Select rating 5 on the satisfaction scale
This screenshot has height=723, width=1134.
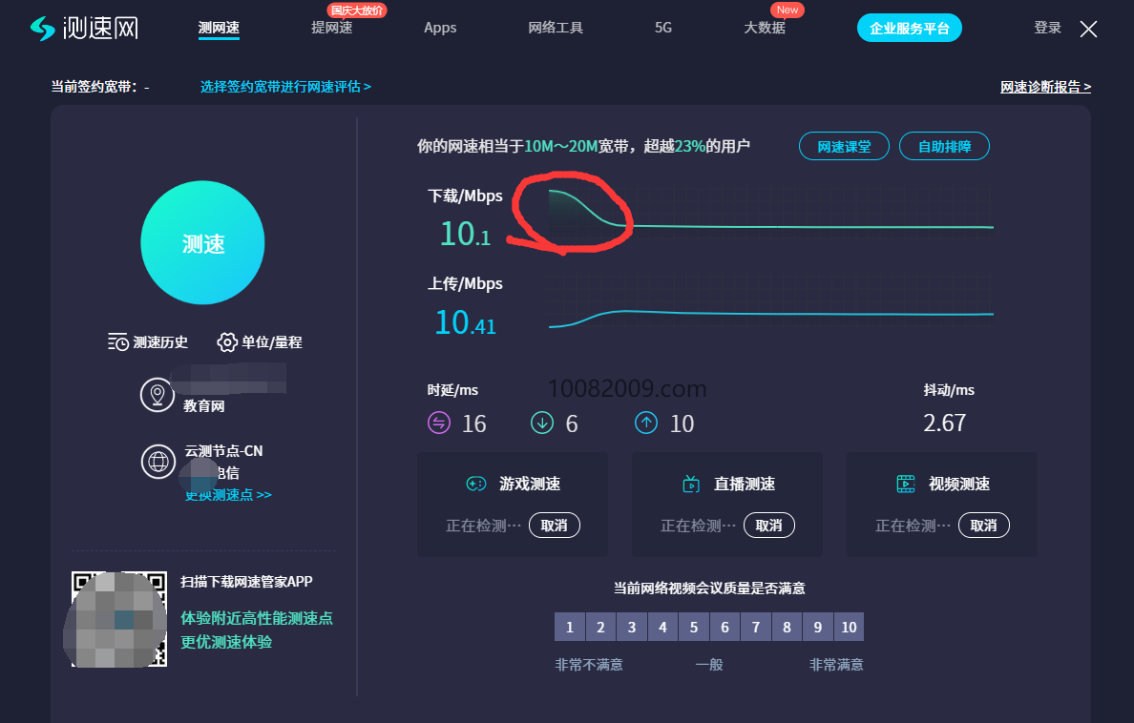[x=694, y=627]
